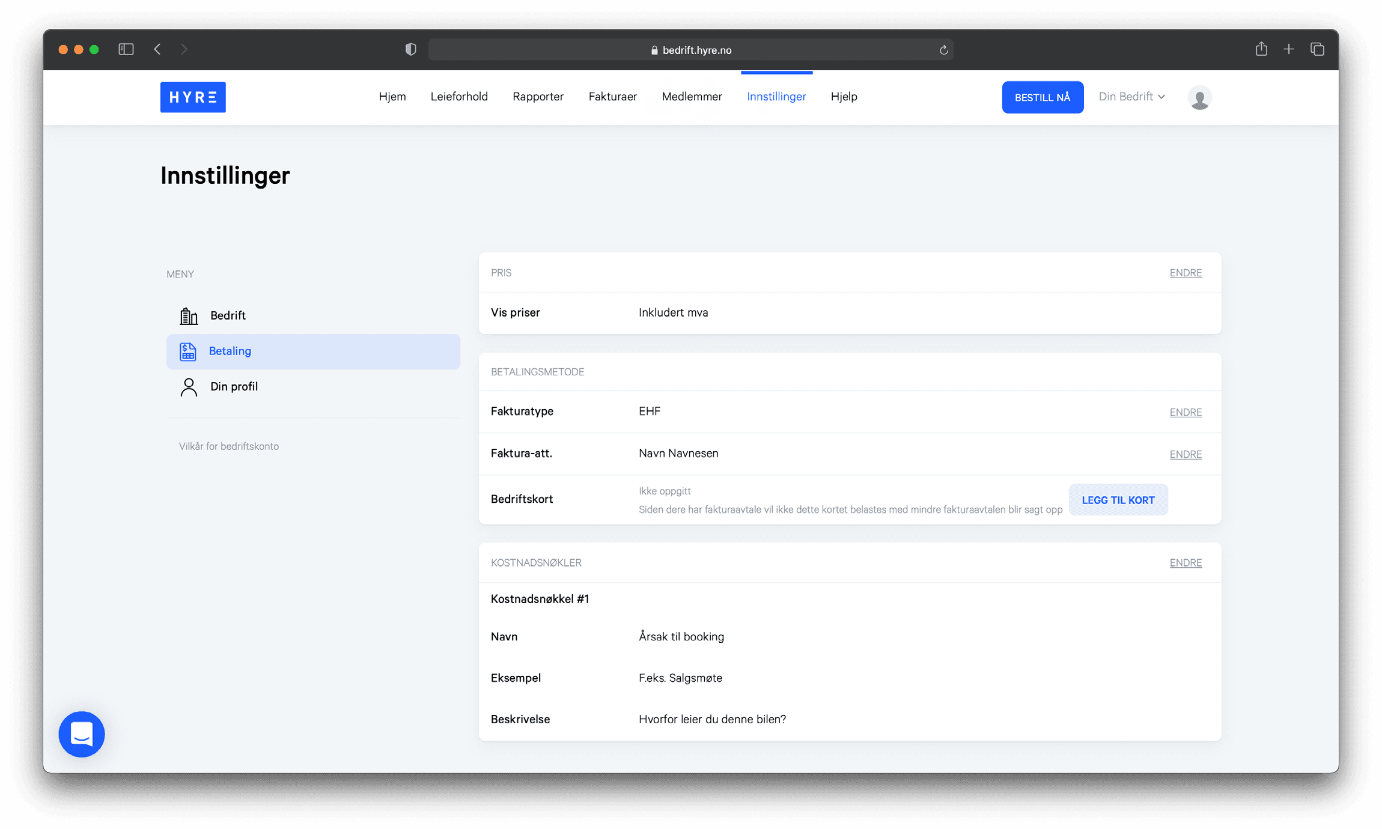Go forward in browser history
This screenshot has width=1382, height=829.
[x=184, y=49]
